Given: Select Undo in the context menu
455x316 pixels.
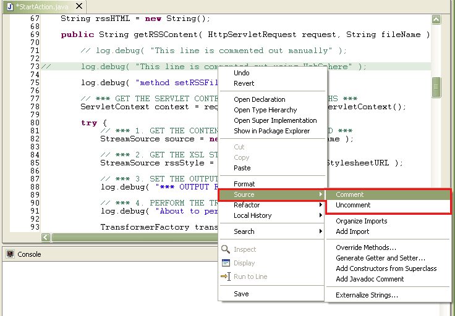Looking at the screenshot, I should tap(242, 73).
